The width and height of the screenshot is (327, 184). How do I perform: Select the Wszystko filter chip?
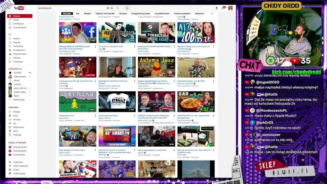tap(67, 14)
